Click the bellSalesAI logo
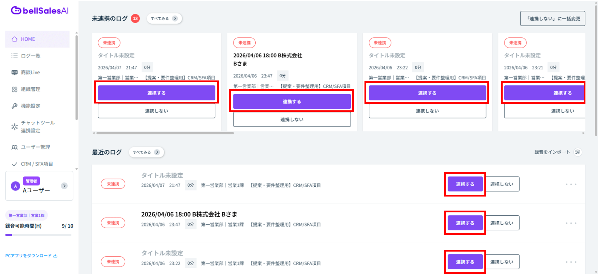Screen dimensions: 598x274 pyautogui.click(x=39, y=11)
